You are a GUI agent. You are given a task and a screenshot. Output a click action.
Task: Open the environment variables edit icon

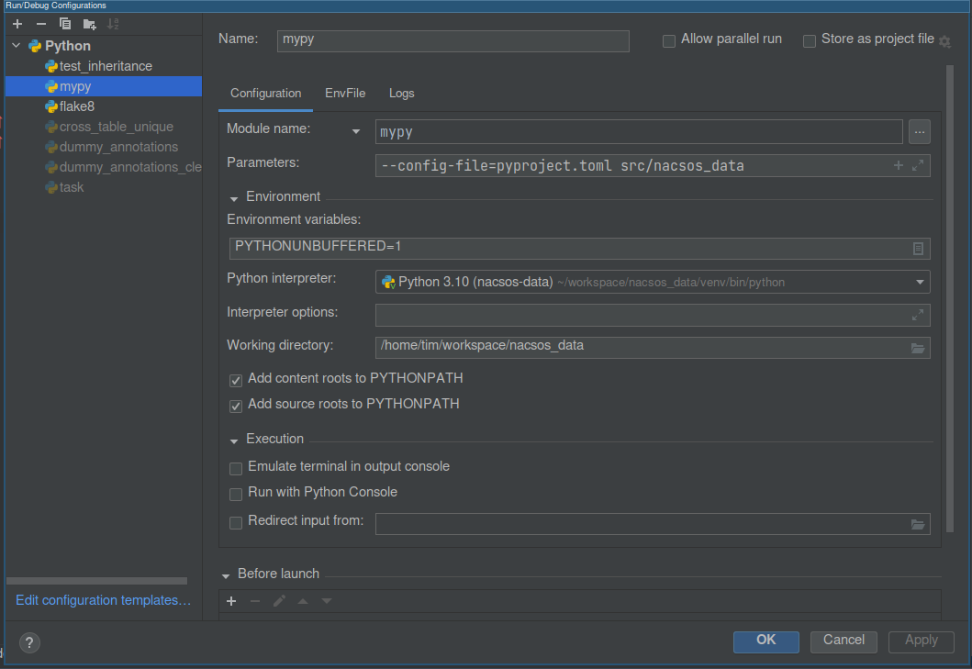click(x=918, y=249)
